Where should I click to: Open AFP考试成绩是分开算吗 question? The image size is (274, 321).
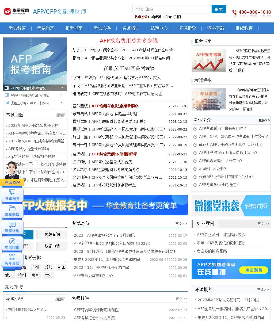pos(29,149)
